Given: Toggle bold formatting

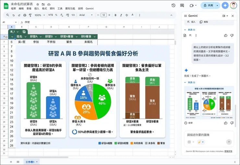Looking at the screenshot, I should 115,15.
